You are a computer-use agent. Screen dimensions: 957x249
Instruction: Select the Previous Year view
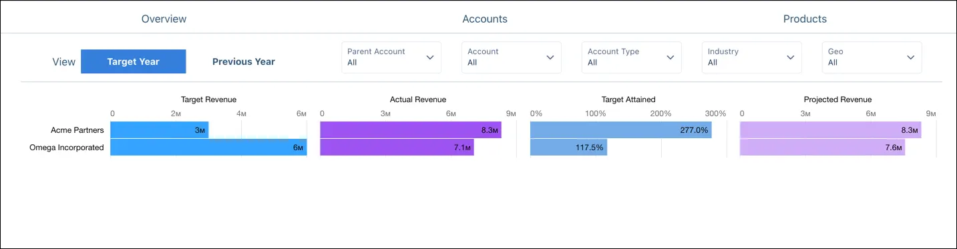pos(244,61)
